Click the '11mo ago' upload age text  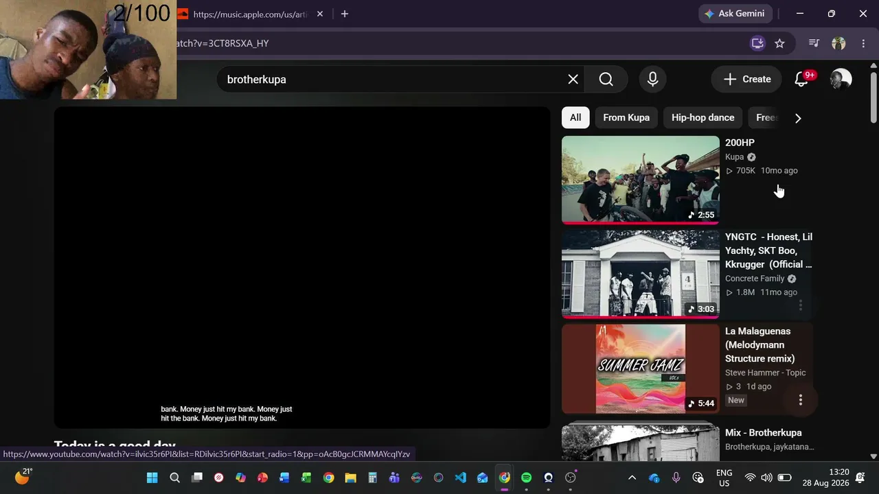[x=779, y=292]
